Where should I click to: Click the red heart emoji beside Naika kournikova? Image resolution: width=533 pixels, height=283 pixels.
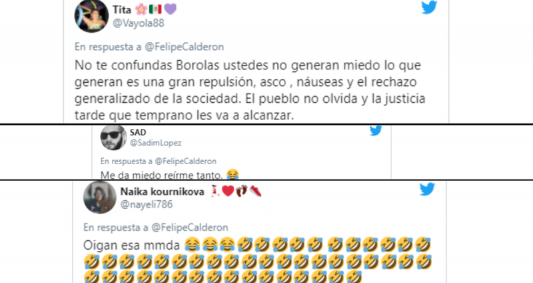coord(228,192)
